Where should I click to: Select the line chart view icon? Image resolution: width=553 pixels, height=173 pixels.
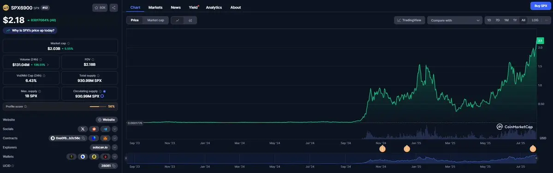pos(178,20)
